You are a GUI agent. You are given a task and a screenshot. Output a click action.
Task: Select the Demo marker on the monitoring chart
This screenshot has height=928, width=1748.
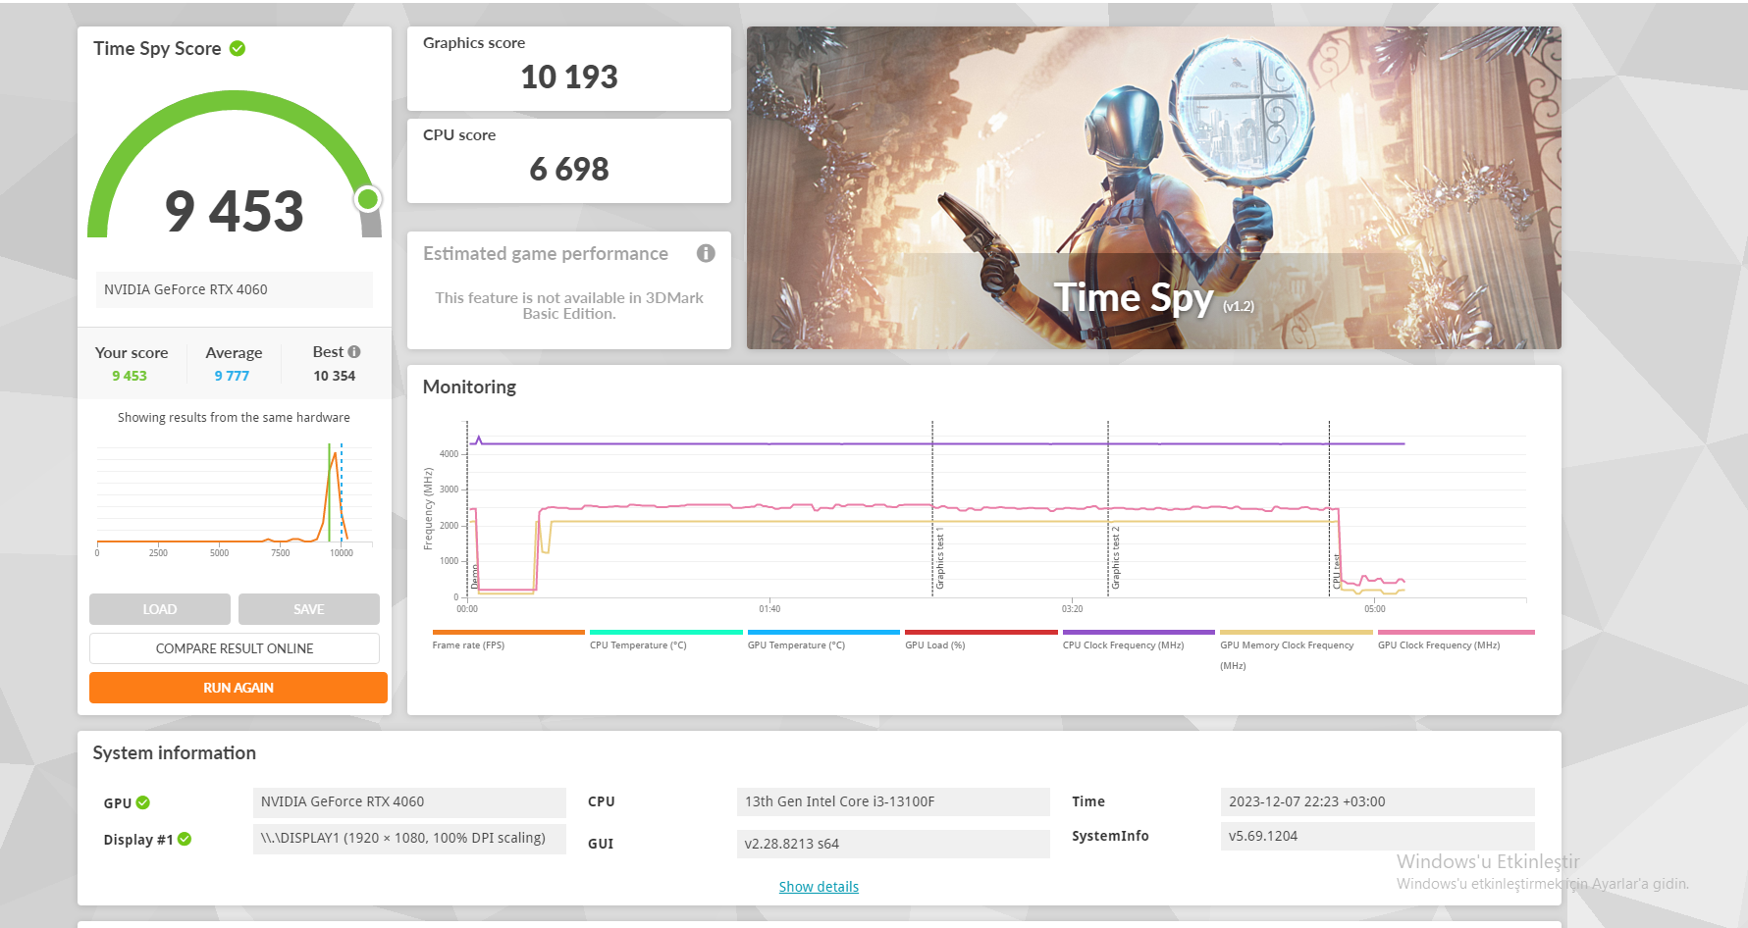(475, 576)
